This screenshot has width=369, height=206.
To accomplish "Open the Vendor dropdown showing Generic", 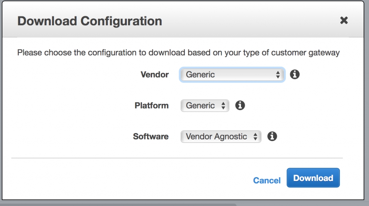I will (232, 75).
